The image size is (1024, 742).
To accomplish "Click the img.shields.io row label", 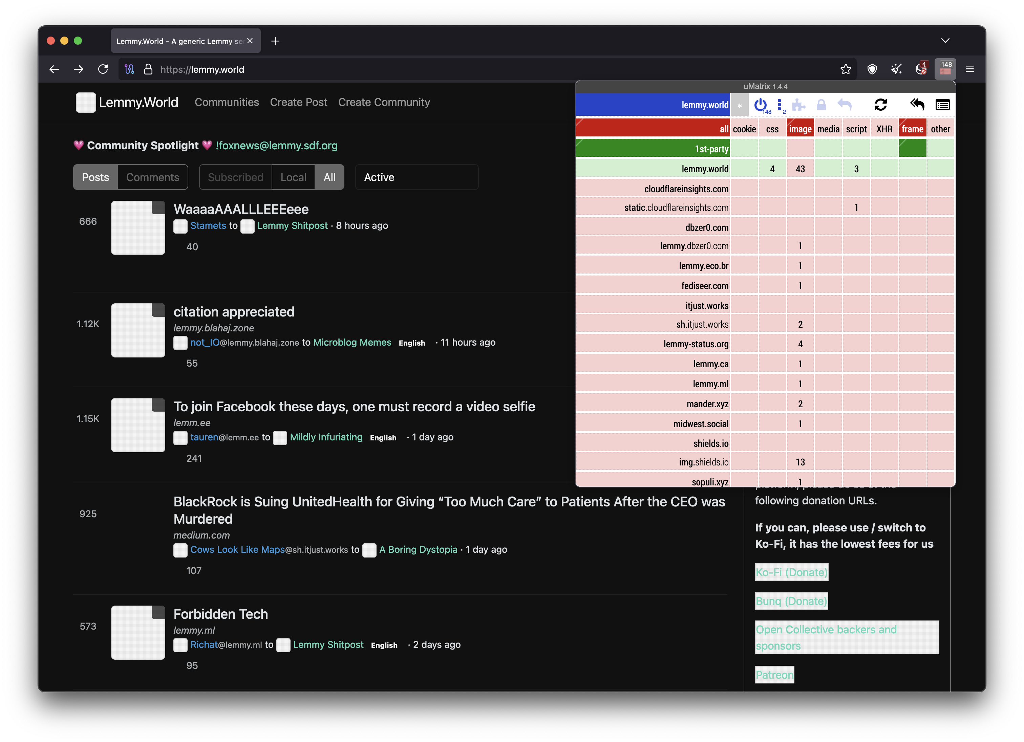I will coord(653,462).
